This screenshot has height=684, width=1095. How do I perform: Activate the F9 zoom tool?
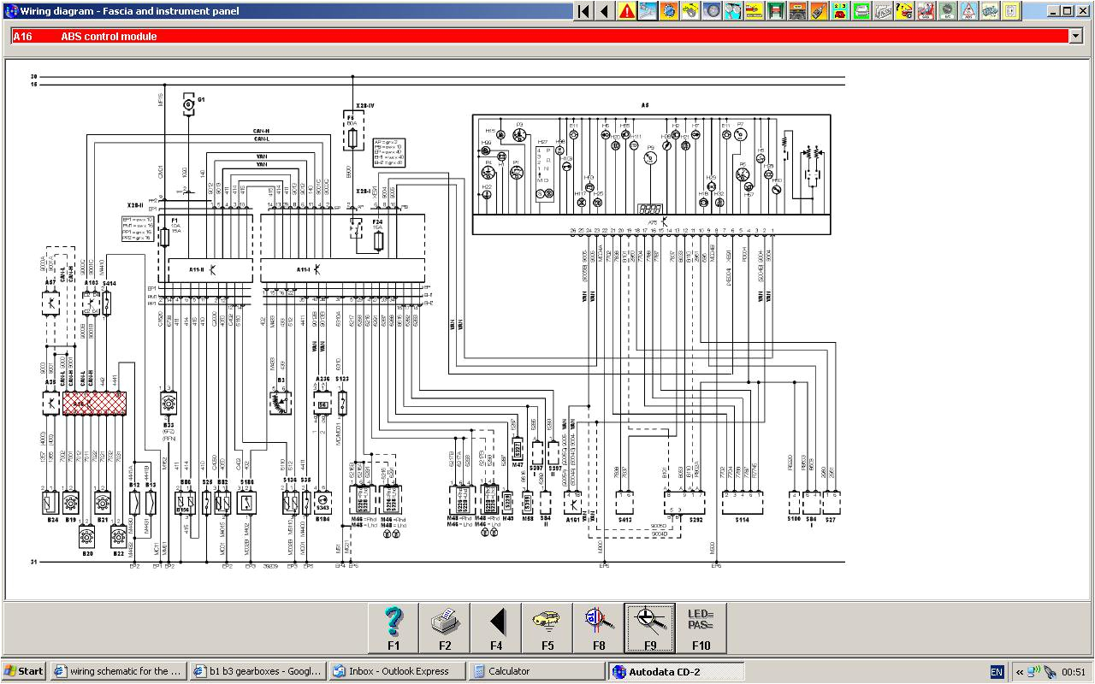(x=650, y=627)
